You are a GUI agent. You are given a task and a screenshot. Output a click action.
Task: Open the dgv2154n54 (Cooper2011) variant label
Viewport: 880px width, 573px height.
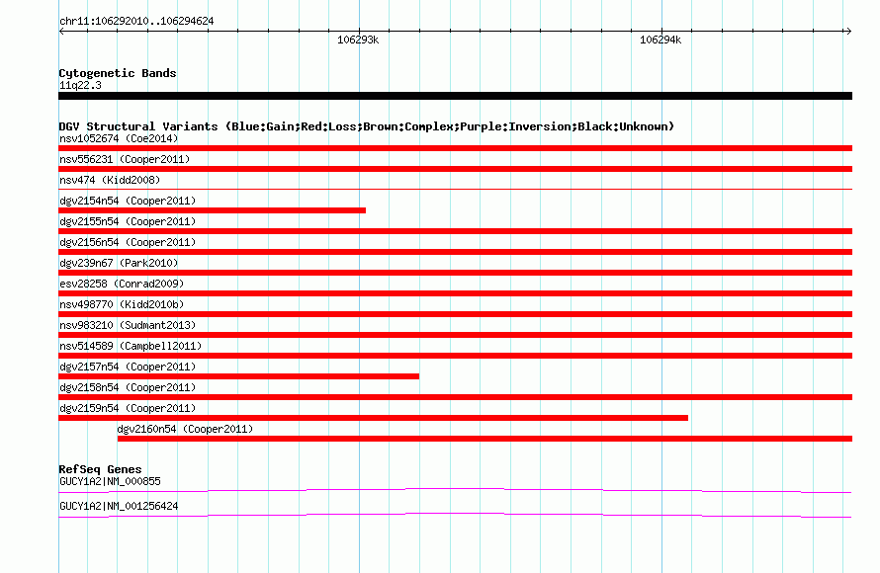pos(128,201)
